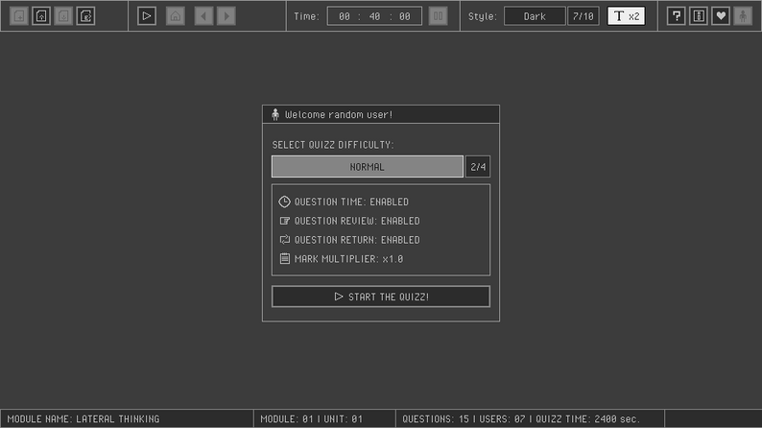
Task: Click the 'Welcome random user!' title
Action: click(339, 114)
